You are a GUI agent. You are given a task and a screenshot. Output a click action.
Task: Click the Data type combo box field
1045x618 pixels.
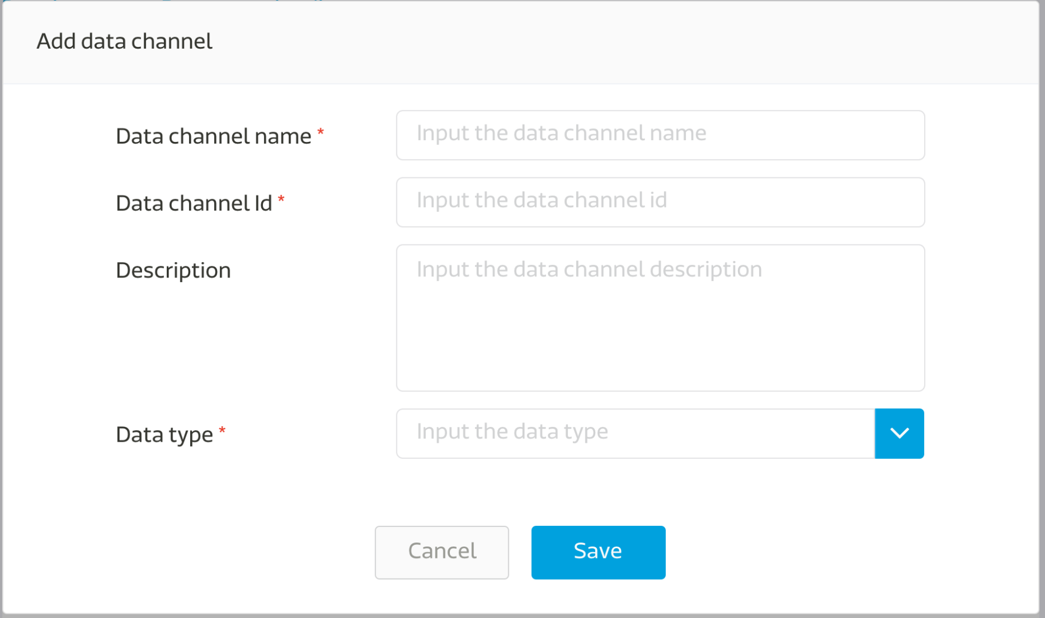coord(635,433)
